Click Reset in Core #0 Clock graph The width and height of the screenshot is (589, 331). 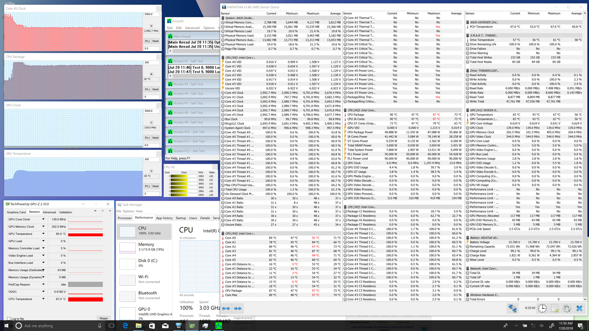pyautogui.click(x=156, y=41)
